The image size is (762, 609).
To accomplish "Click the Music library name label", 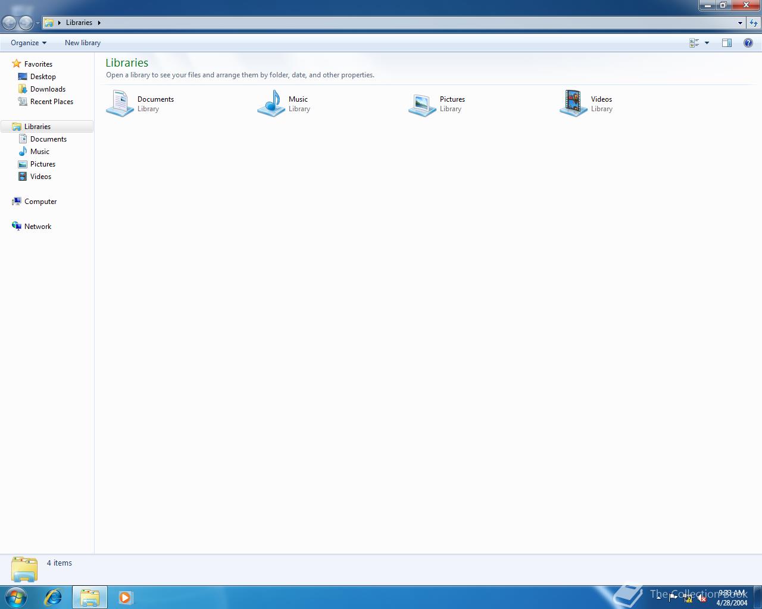I will point(298,99).
